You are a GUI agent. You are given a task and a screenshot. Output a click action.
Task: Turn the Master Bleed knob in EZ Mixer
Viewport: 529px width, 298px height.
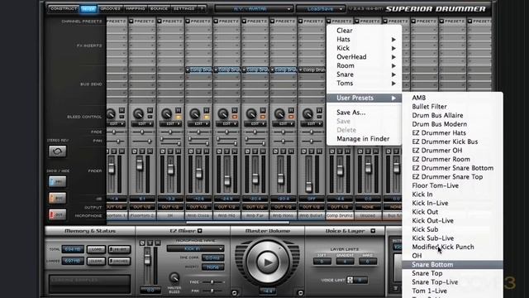click(x=174, y=278)
